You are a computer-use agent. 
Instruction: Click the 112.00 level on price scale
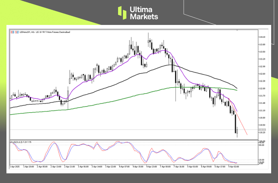coord(262,88)
